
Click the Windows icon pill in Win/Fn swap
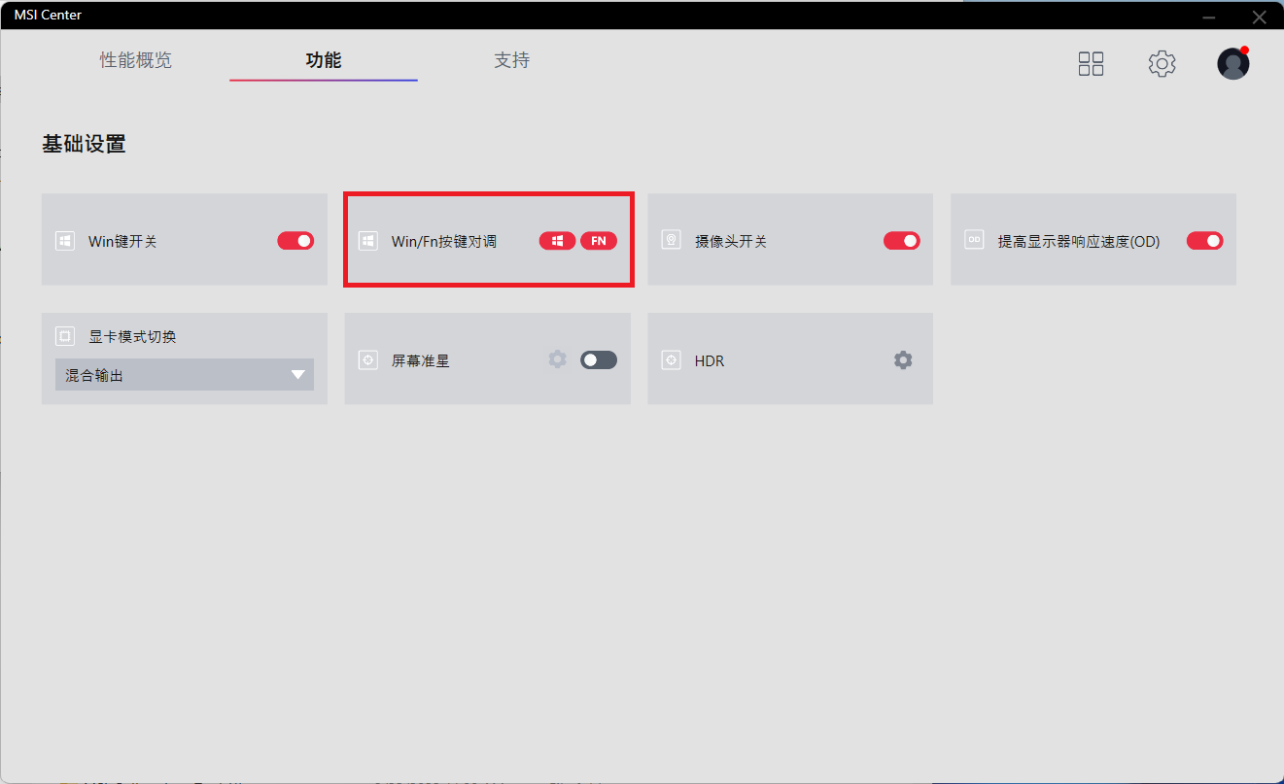557,241
